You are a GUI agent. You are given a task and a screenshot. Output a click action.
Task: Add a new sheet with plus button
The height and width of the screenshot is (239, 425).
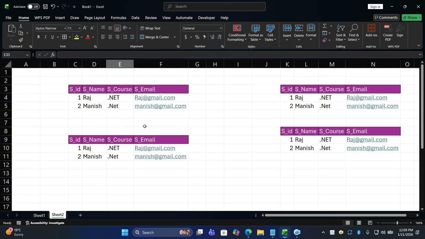pos(80,215)
